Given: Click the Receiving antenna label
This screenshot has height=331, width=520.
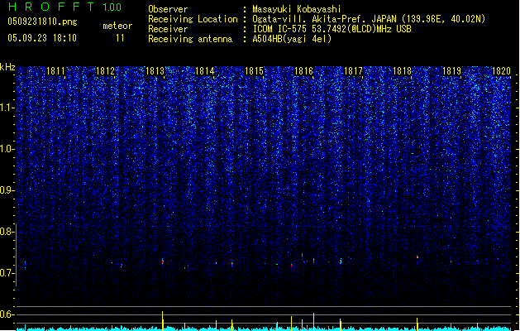Looking at the screenshot, I should coord(190,39).
